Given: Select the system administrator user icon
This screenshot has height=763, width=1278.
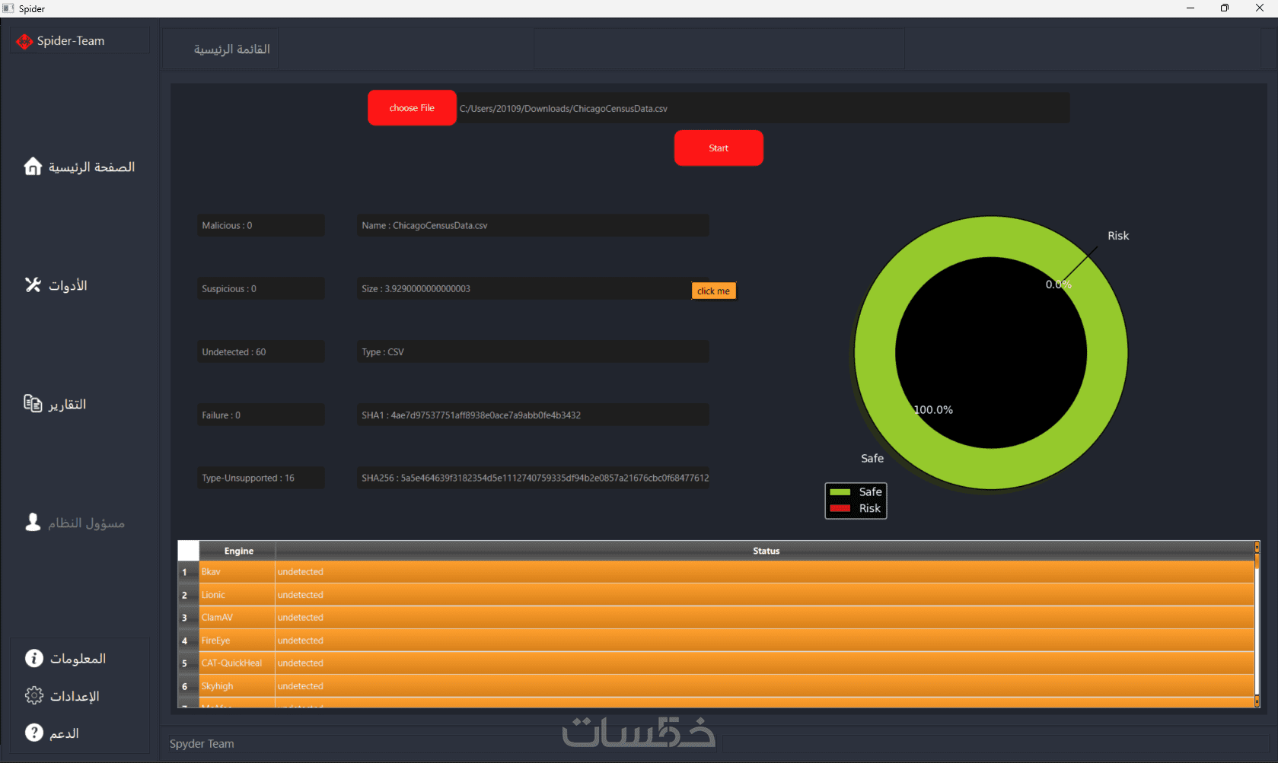Looking at the screenshot, I should (x=33, y=522).
